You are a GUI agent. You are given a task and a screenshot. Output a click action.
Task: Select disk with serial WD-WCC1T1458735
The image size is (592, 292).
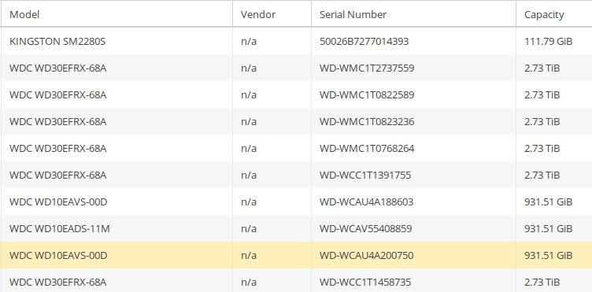(x=296, y=281)
